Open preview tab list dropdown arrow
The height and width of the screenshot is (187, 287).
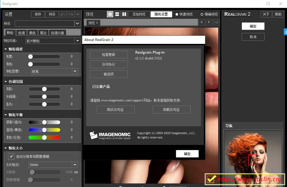click(x=216, y=22)
